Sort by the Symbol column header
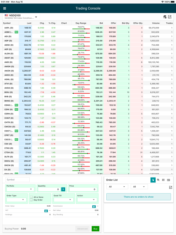Viewport: 176px width, 235px height. pyautogui.click(x=7, y=23)
